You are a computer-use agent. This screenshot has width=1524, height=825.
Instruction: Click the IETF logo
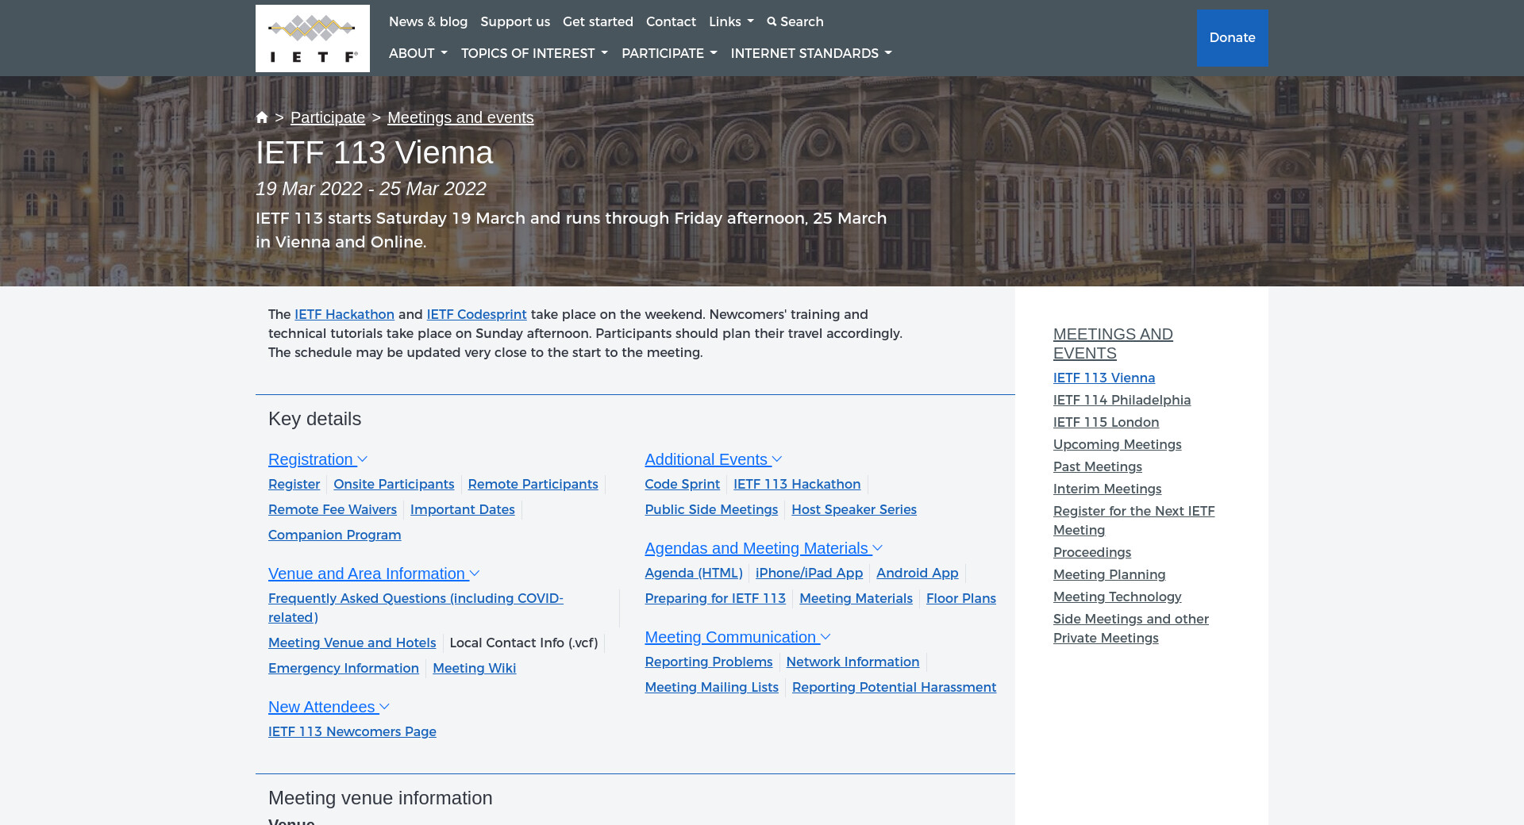click(x=312, y=38)
